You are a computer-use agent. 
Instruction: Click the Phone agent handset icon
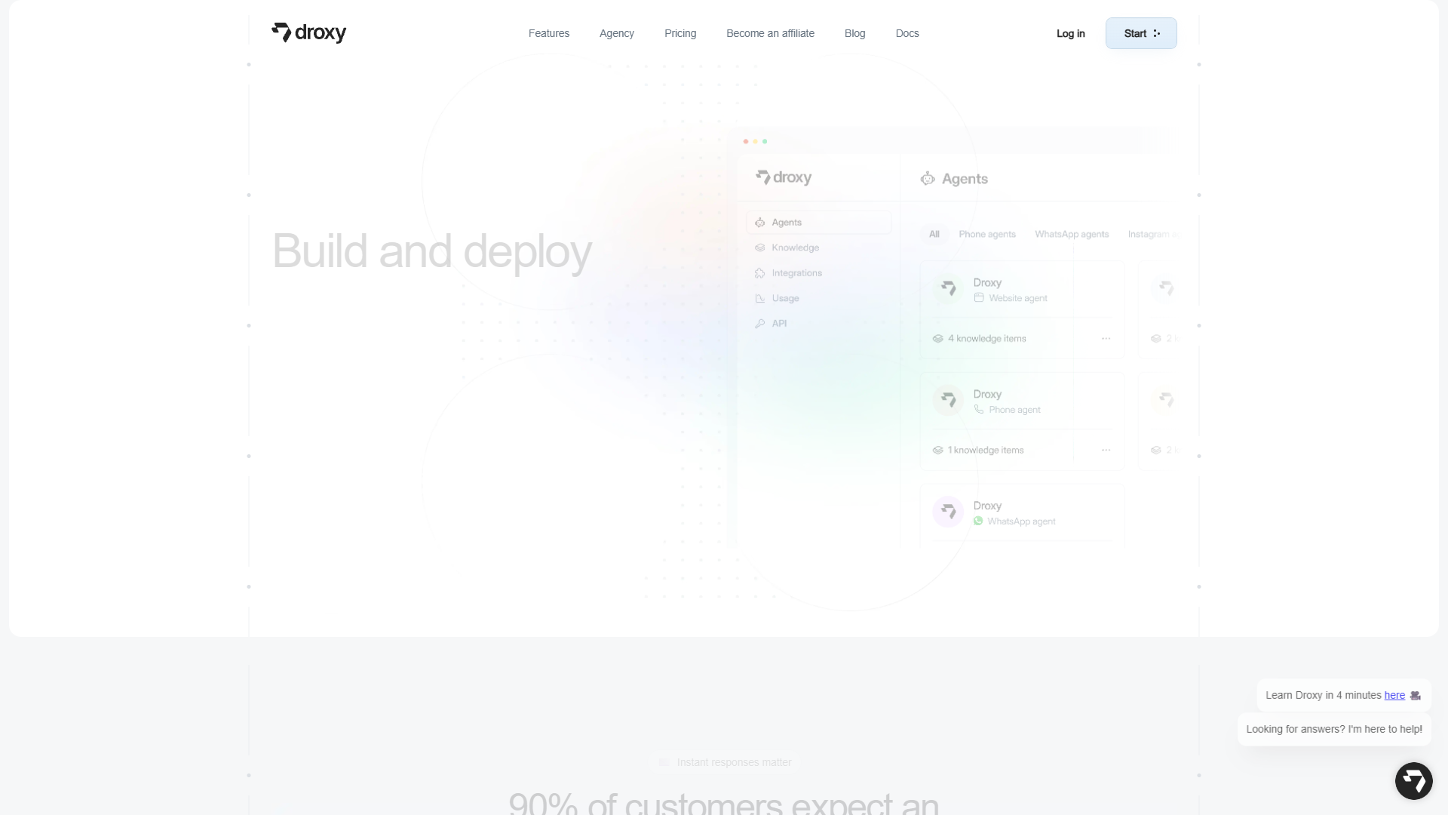[979, 409]
